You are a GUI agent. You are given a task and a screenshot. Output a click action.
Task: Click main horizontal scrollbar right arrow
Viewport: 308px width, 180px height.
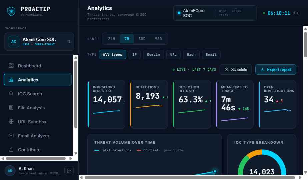(x=300, y=177)
